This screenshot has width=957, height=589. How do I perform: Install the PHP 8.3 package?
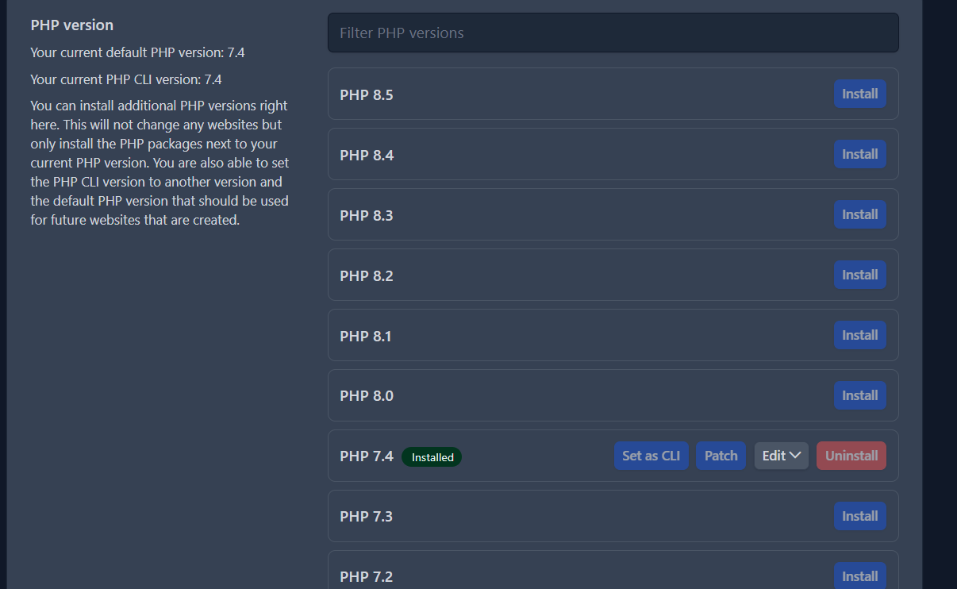point(859,214)
